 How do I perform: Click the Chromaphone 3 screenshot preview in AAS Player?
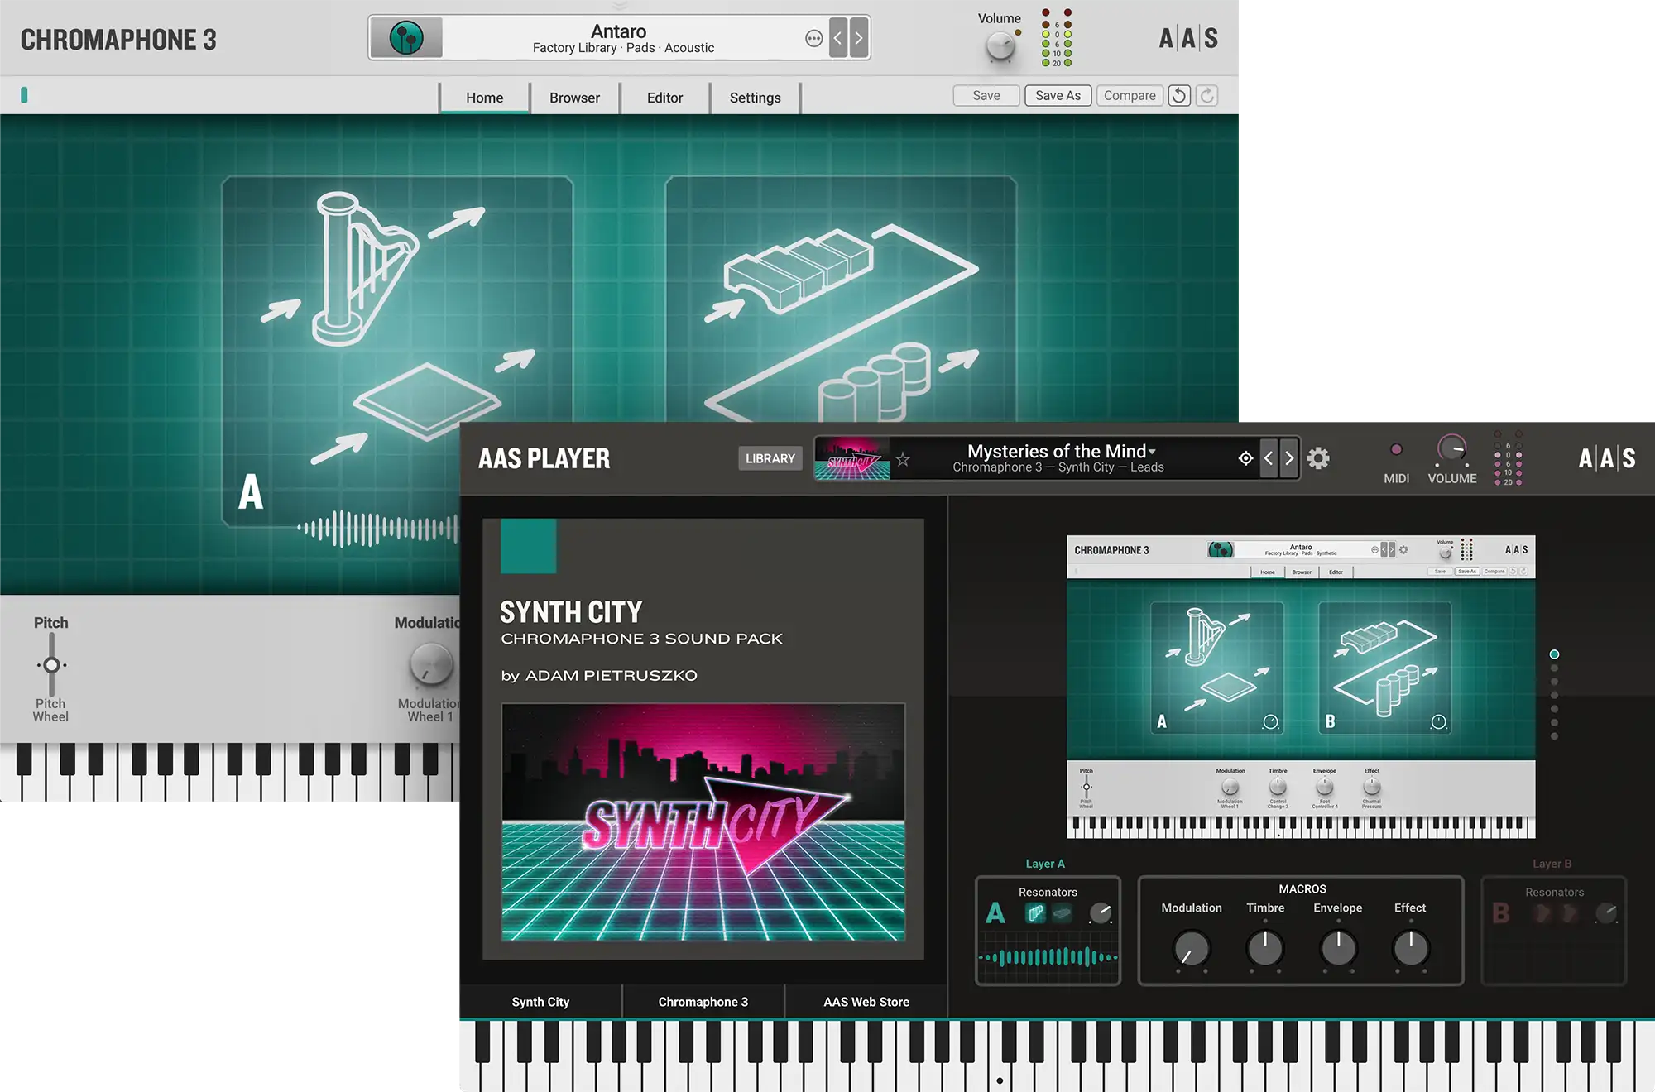[x=1301, y=687]
